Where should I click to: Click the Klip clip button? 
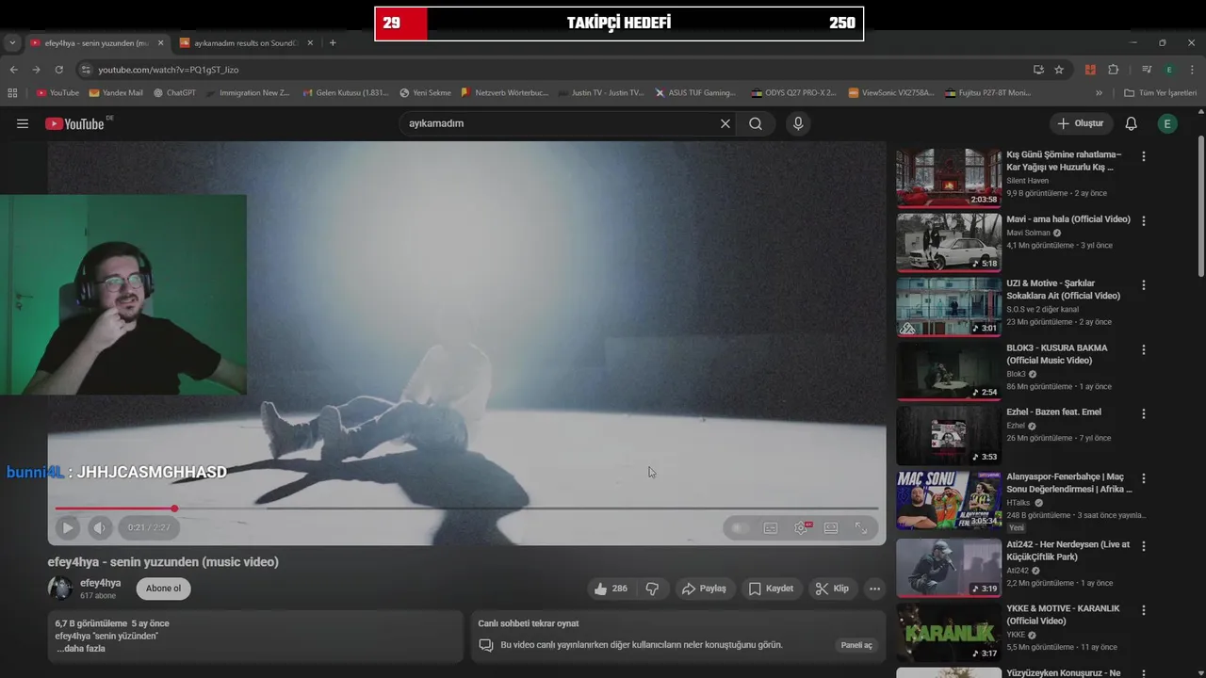tap(832, 589)
